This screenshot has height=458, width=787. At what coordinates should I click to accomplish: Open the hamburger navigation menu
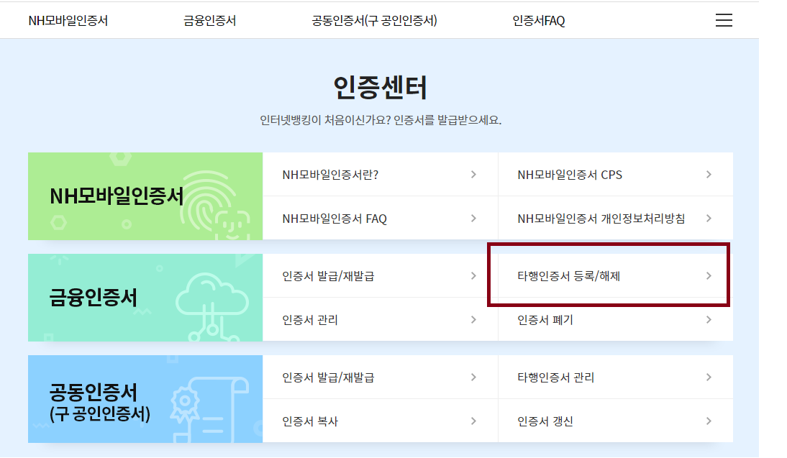pos(723,20)
